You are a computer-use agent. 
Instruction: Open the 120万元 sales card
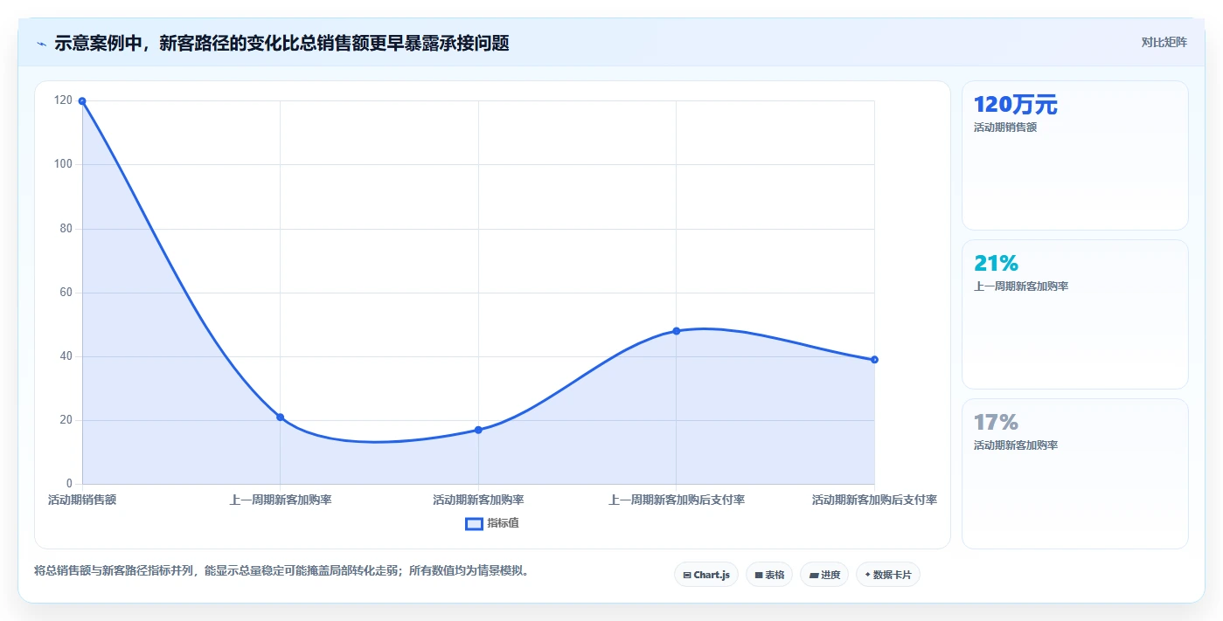click(x=1075, y=155)
